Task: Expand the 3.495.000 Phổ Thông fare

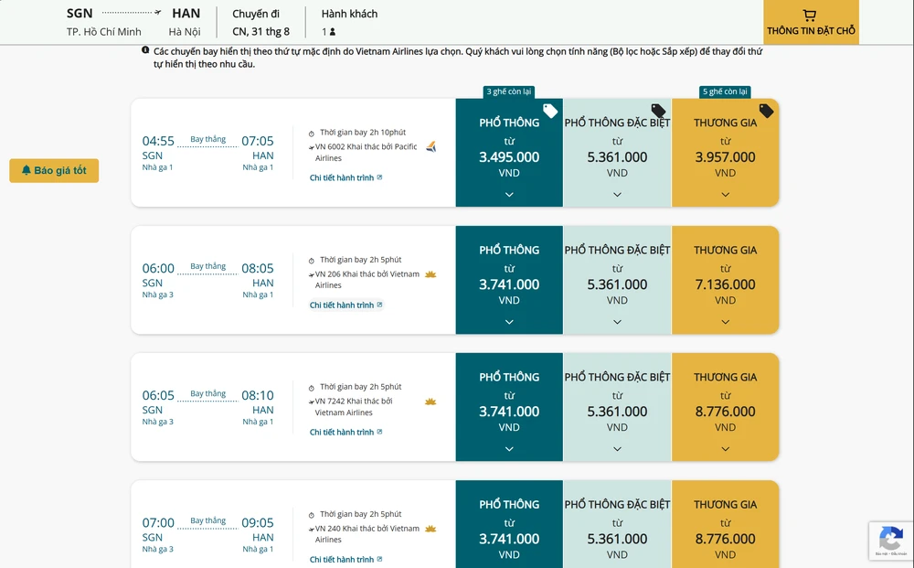Action: pos(509,194)
